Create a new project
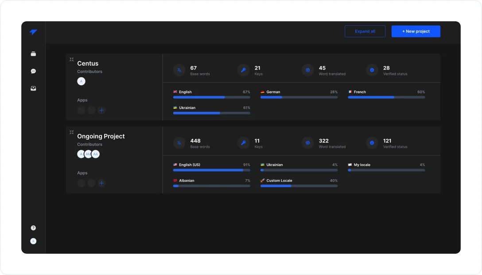 (x=416, y=31)
